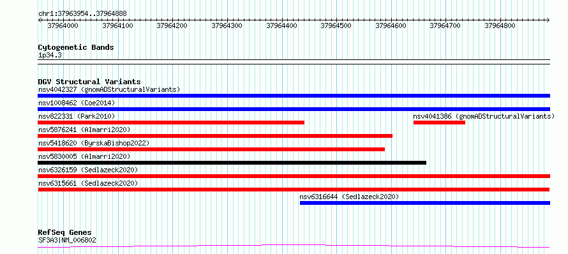Open variant label nsv5418620 (ByrskaBishop2022)
This screenshot has width=568, height=254.
(x=94, y=143)
